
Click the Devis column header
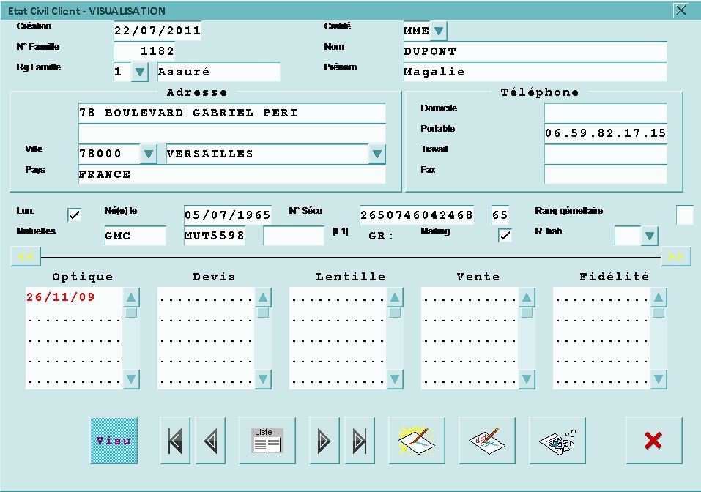pos(214,277)
